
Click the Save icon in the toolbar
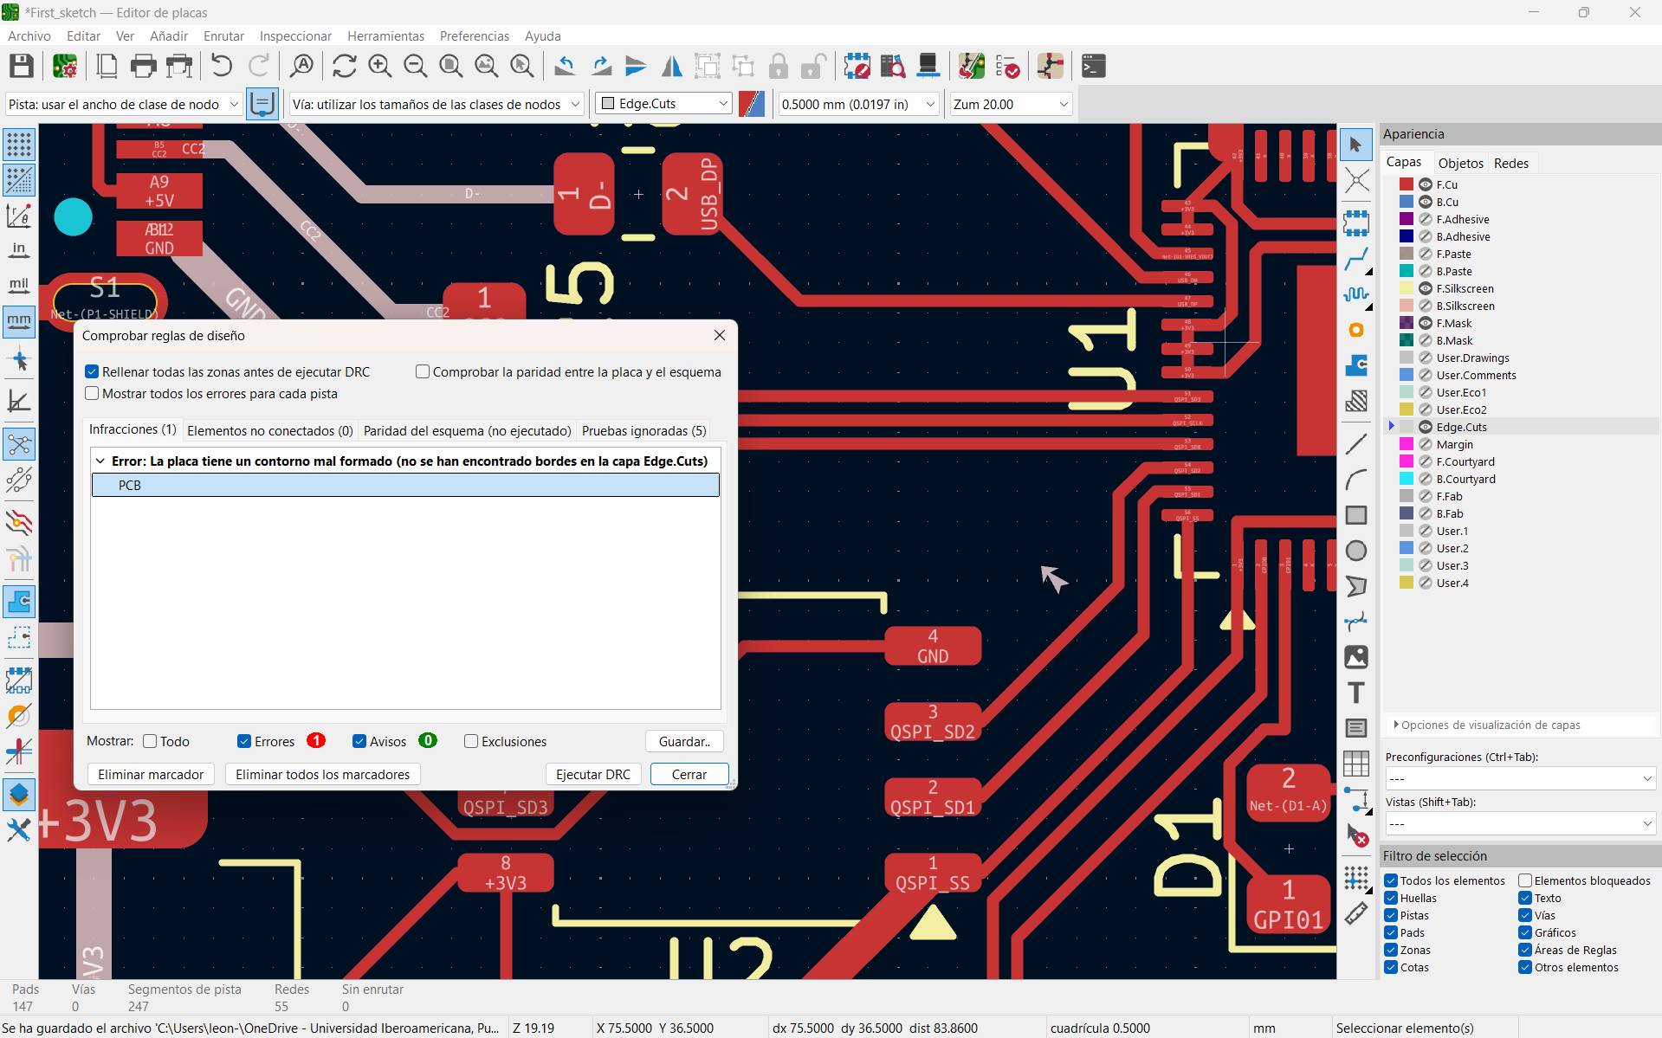22,67
